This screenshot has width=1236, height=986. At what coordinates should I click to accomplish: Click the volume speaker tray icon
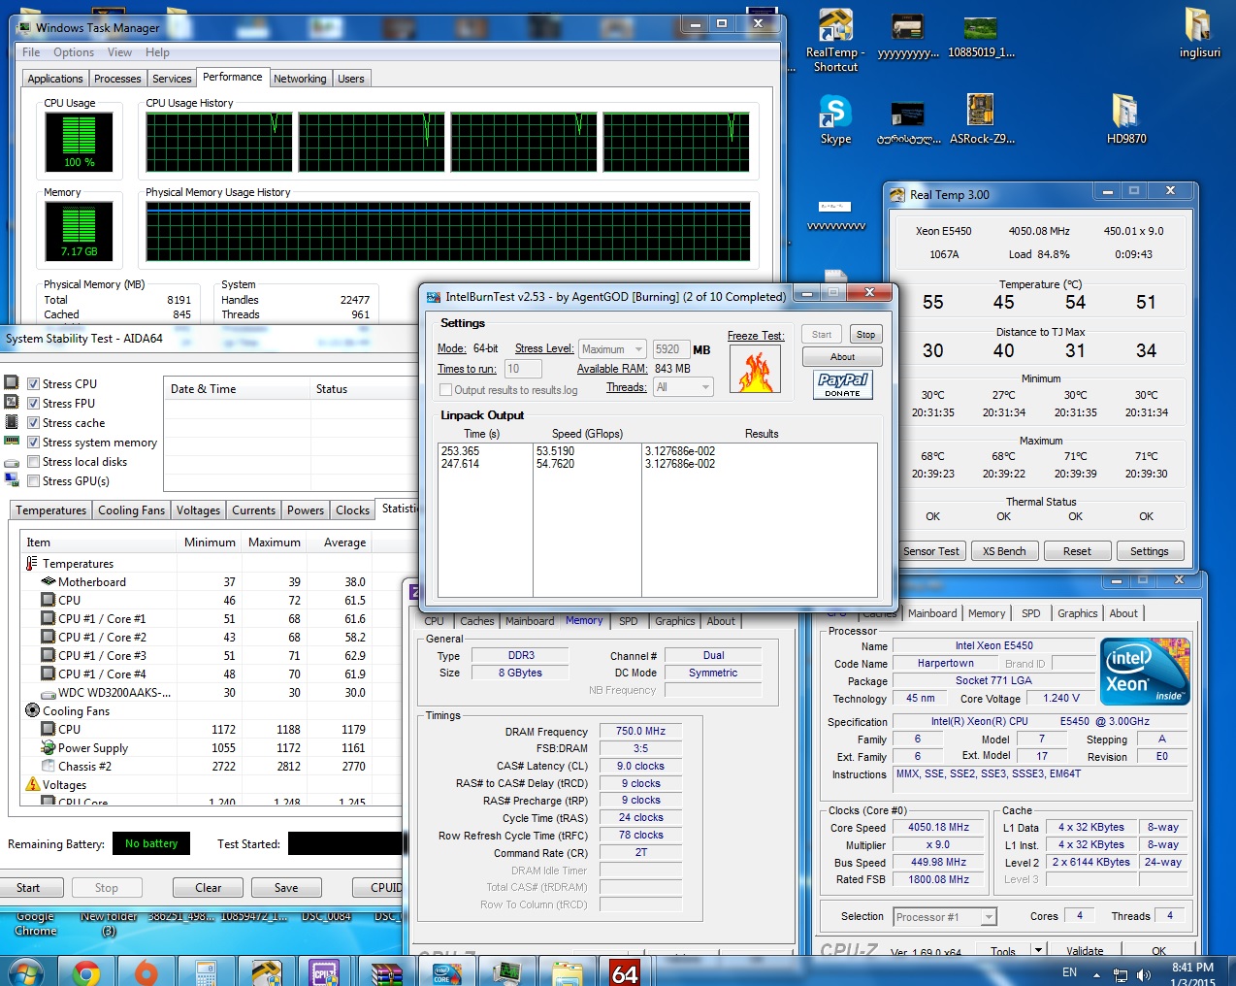(1144, 974)
